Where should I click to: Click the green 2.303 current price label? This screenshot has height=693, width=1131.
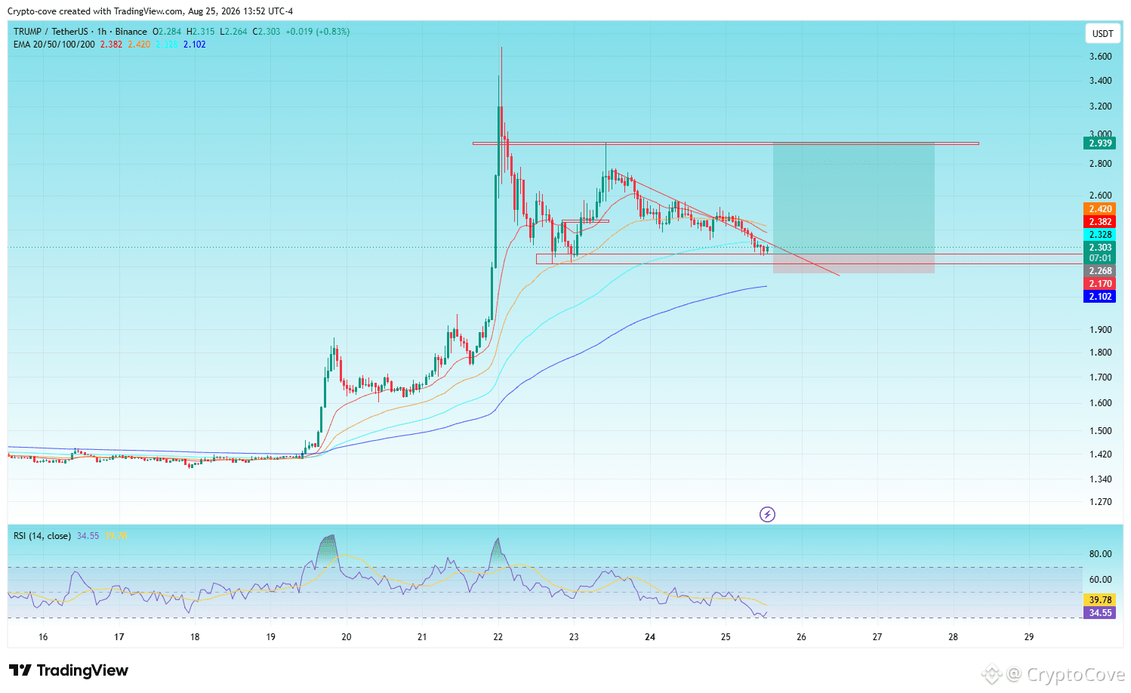point(1100,248)
